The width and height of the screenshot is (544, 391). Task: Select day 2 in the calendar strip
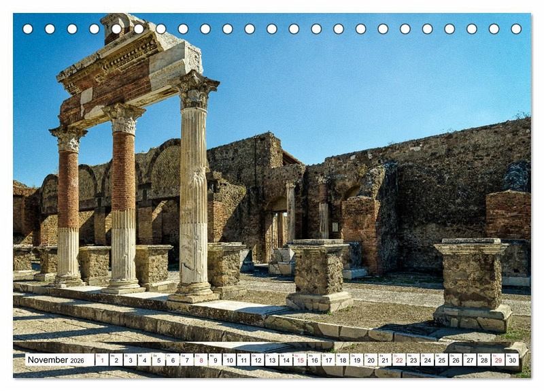pyautogui.click(x=116, y=360)
